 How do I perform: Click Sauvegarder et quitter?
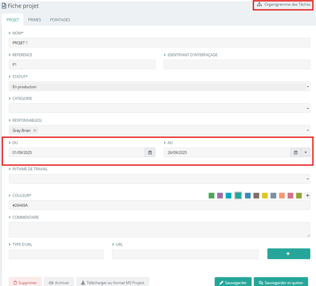coord(281,283)
